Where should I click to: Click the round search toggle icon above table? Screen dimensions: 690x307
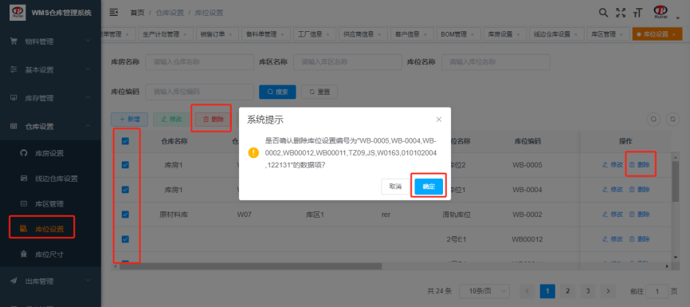tap(653, 119)
